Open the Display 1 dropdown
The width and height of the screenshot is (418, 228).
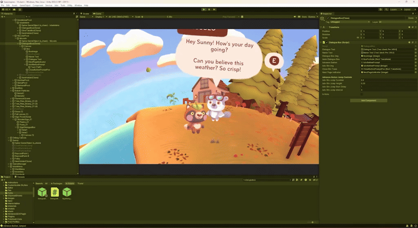coord(101,17)
